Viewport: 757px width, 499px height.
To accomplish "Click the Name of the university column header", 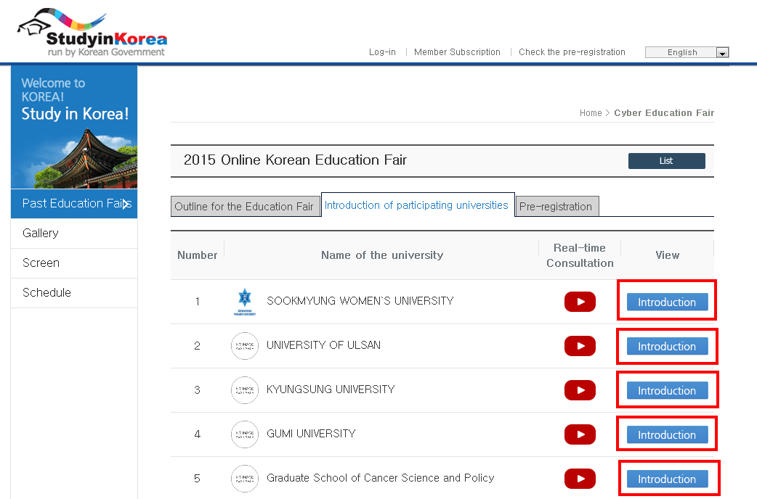I will pyautogui.click(x=382, y=255).
